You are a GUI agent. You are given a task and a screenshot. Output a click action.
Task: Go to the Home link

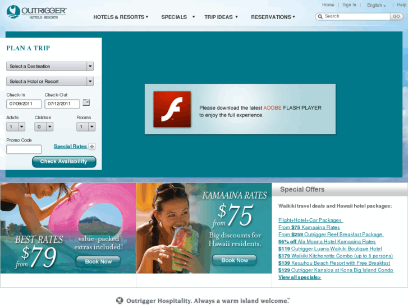click(x=328, y=4)
